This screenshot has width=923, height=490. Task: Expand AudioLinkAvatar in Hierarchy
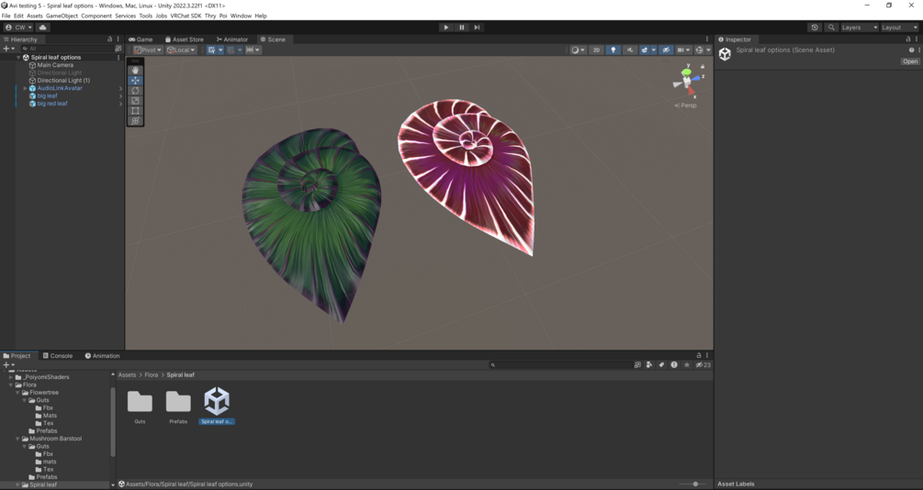(26, 88)
